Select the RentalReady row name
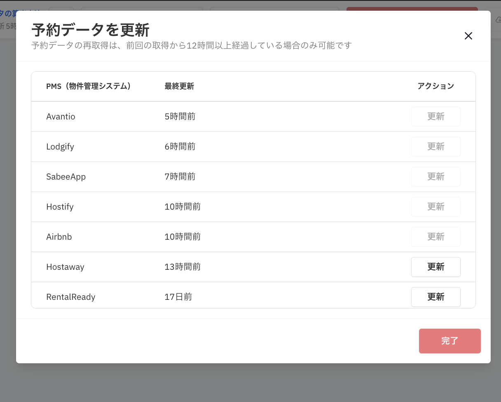This screenshot has height=402, width=501. coord(71,297)
